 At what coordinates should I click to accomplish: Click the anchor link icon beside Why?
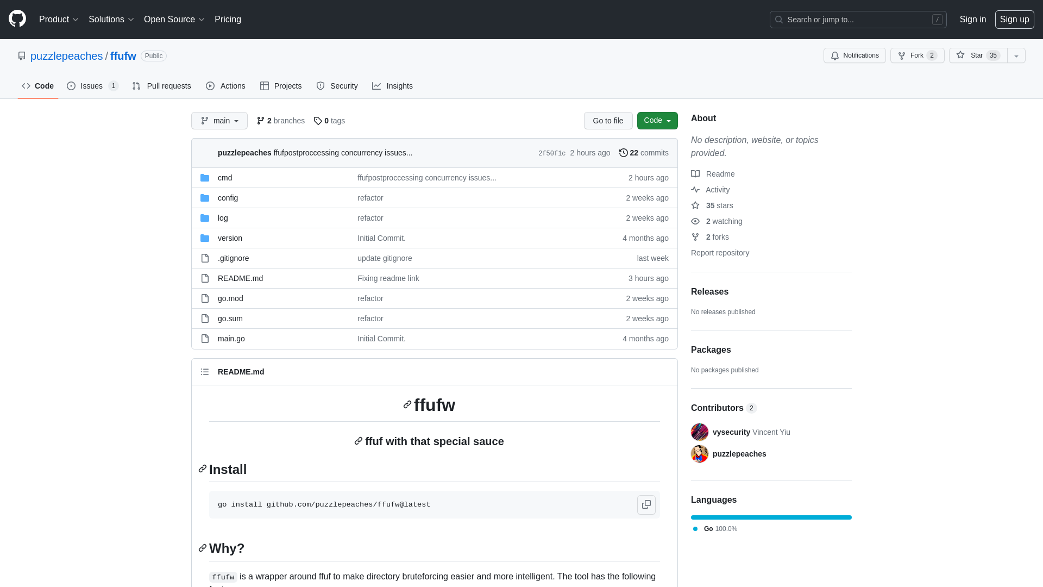point(203,548)
